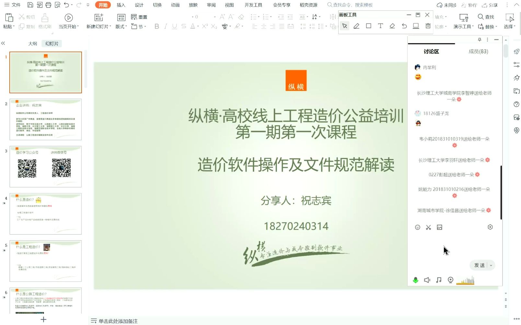Screen dimensions: 521x325
Task: Toggle Bold formatting
Action: (x=157, y=27)
